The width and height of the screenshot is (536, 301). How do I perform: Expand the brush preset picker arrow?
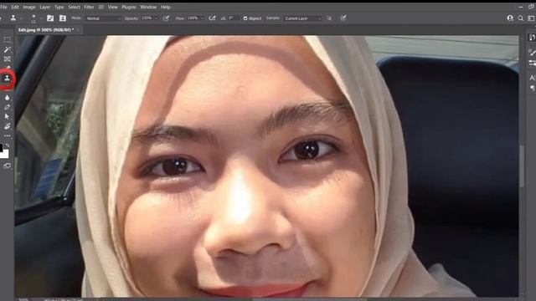(41, 18)
